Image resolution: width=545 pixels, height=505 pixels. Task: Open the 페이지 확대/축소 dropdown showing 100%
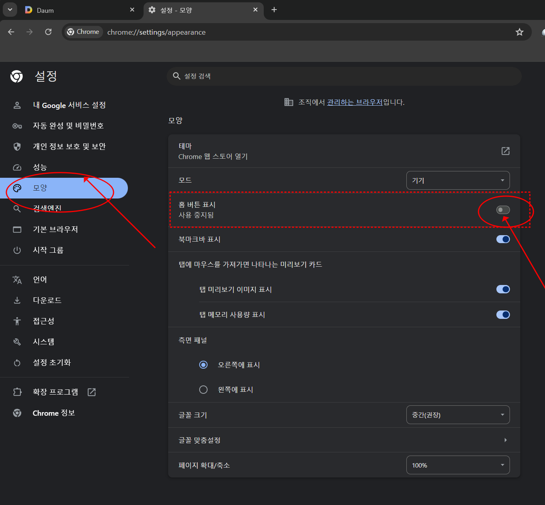(458, 465)
